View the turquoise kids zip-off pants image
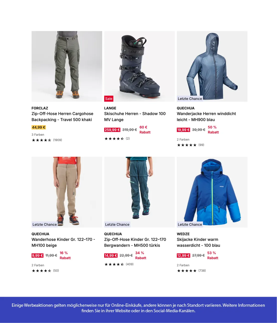Screen dimensions: 277x323 [140, 192]
